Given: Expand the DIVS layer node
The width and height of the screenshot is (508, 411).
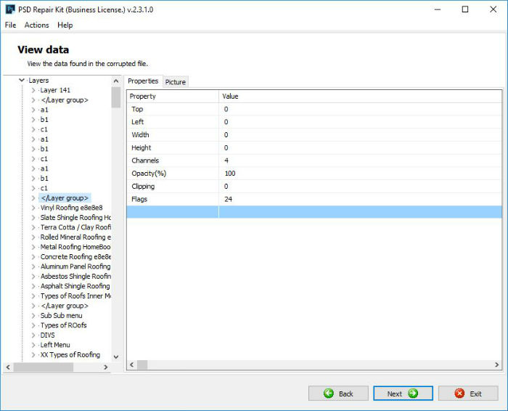Looking at the screenshot, I should (33, 335).
